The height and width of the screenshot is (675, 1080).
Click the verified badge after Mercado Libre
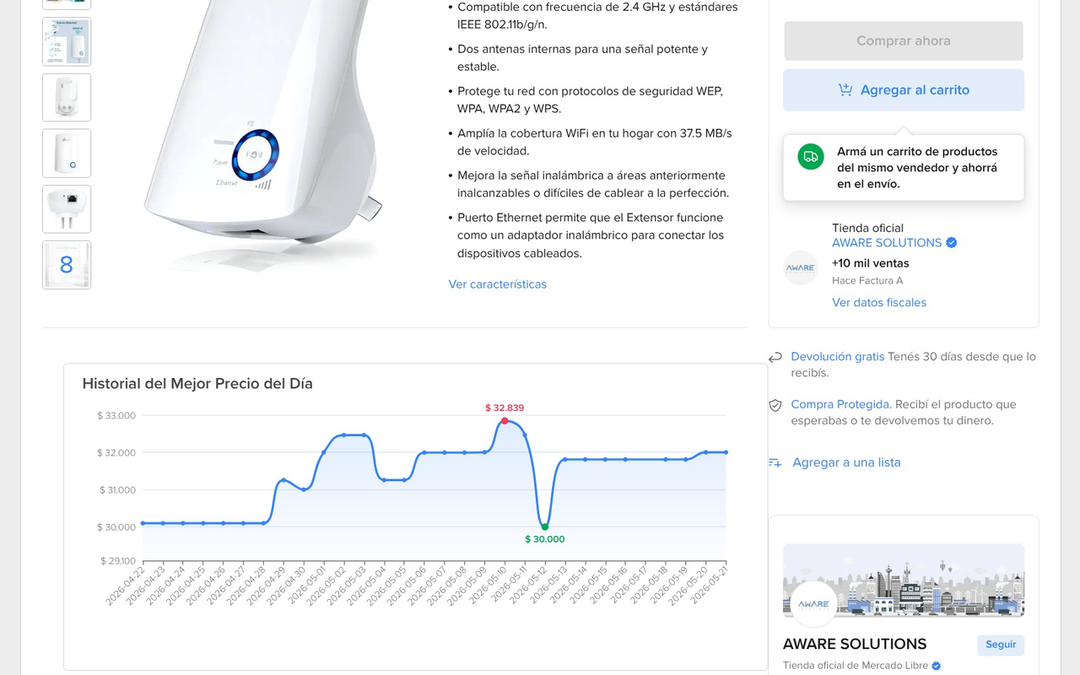point(936,666)
